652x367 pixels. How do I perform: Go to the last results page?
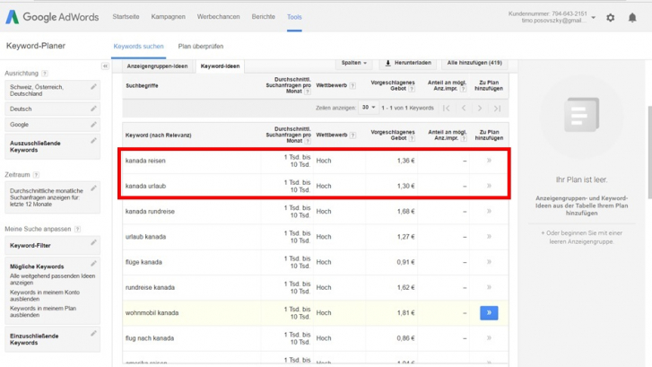(x=497, y=109)
